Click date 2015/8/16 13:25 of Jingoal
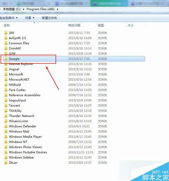169x181 pixels. (x=80, y=69)
